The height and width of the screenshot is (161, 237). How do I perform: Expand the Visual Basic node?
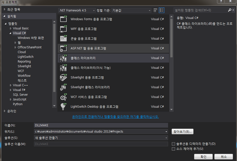(x=10, y=28)
